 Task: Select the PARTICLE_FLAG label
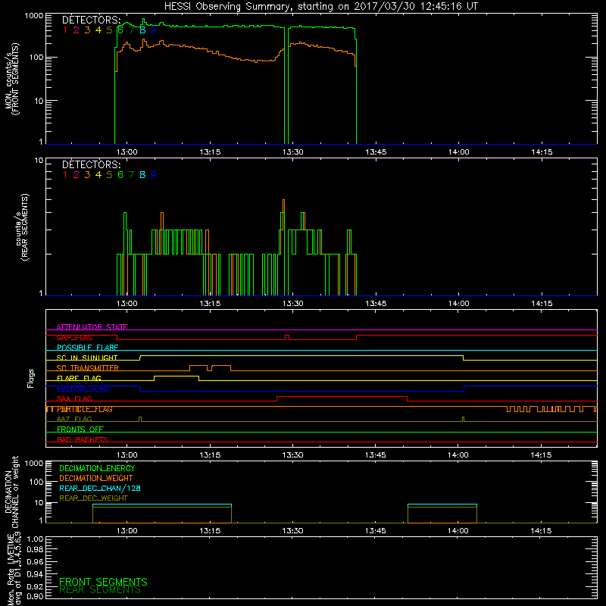point(85,409)
